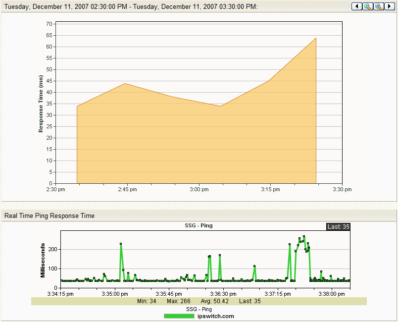Image resolution: width=398 pixels, height=322 pixels.
Task: Click the 64 ms peak on the area chart
Action: [316, 38]
